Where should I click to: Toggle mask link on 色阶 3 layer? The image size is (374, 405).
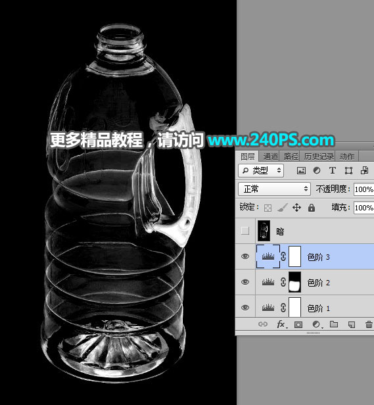pos(283,256)
